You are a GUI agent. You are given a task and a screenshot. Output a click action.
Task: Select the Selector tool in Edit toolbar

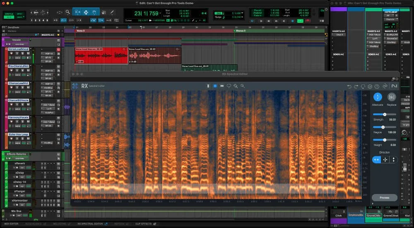tap(86, 12)
